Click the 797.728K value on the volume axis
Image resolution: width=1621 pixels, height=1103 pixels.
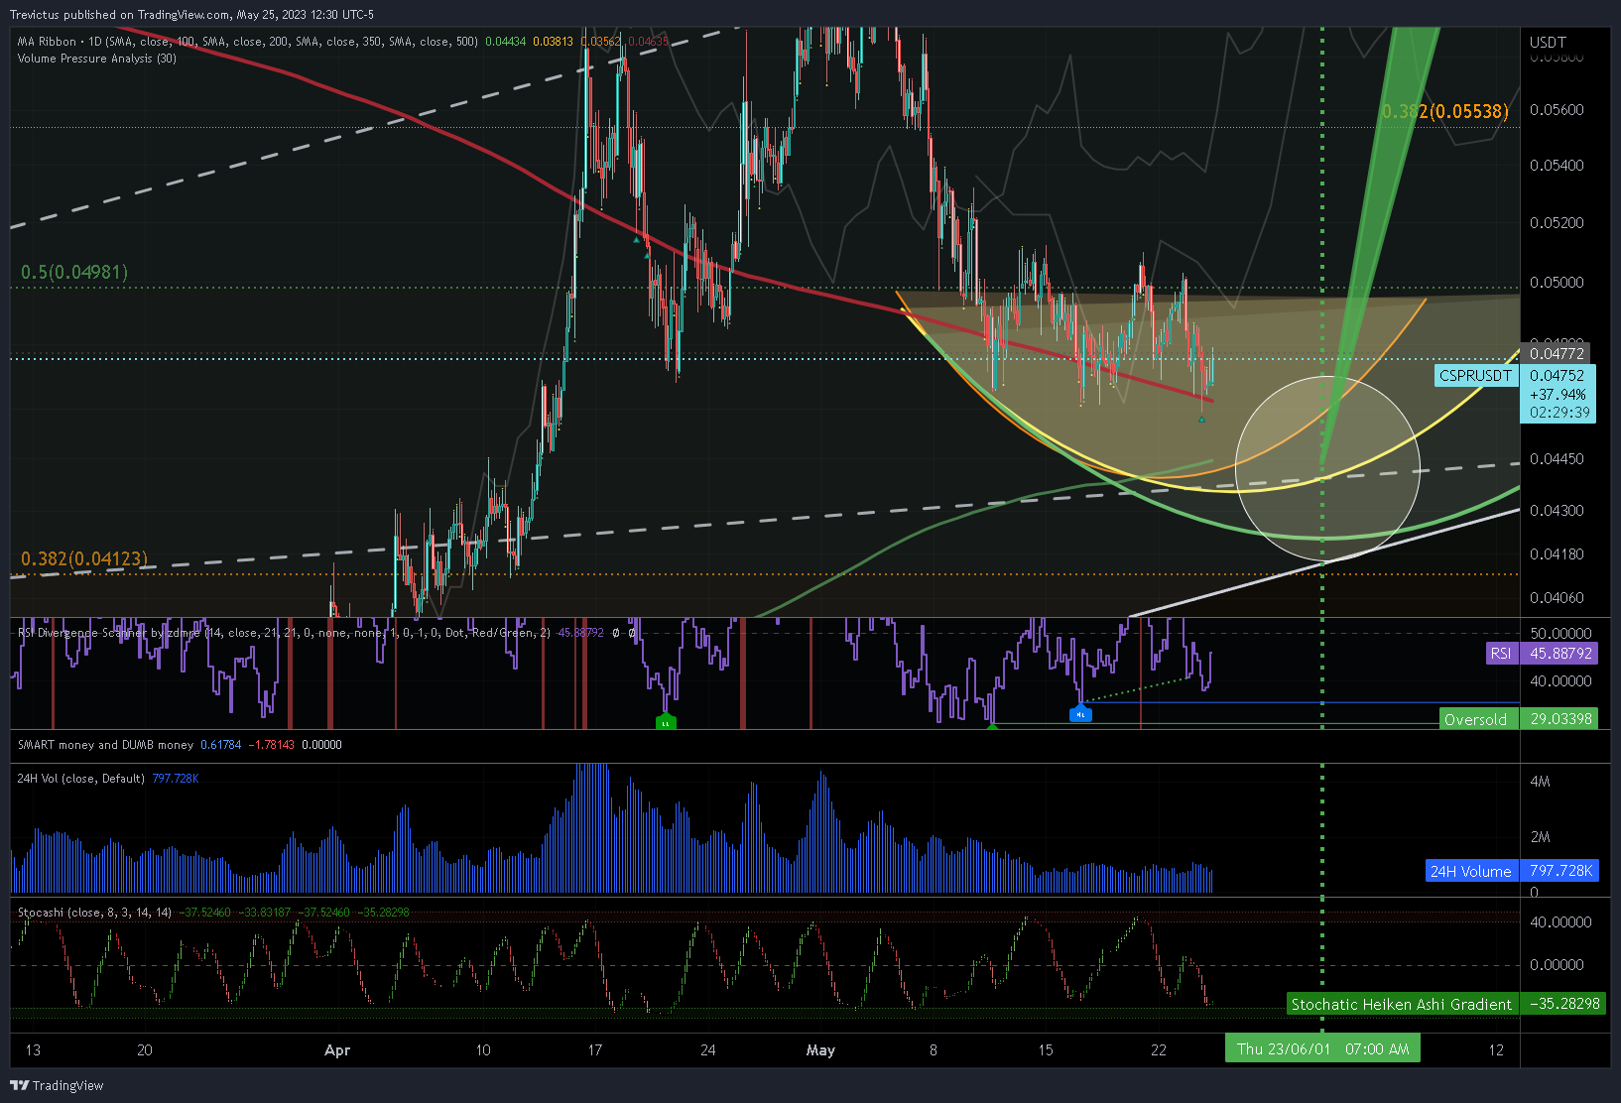(x=1559, y=871)
